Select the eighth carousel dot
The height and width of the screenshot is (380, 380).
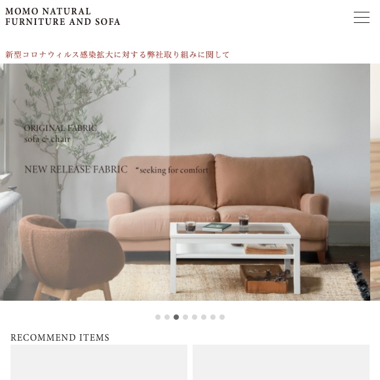click(x=222, y=317)
